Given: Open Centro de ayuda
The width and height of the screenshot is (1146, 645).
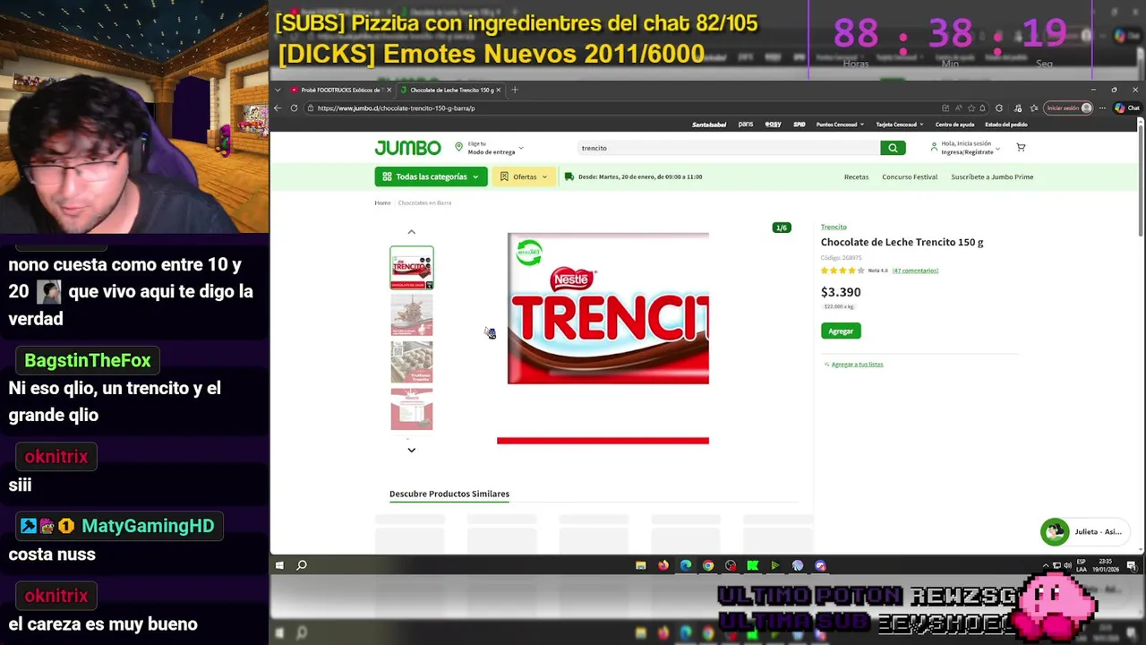Looking at the screenshot, I should click(x=954, y=125).
